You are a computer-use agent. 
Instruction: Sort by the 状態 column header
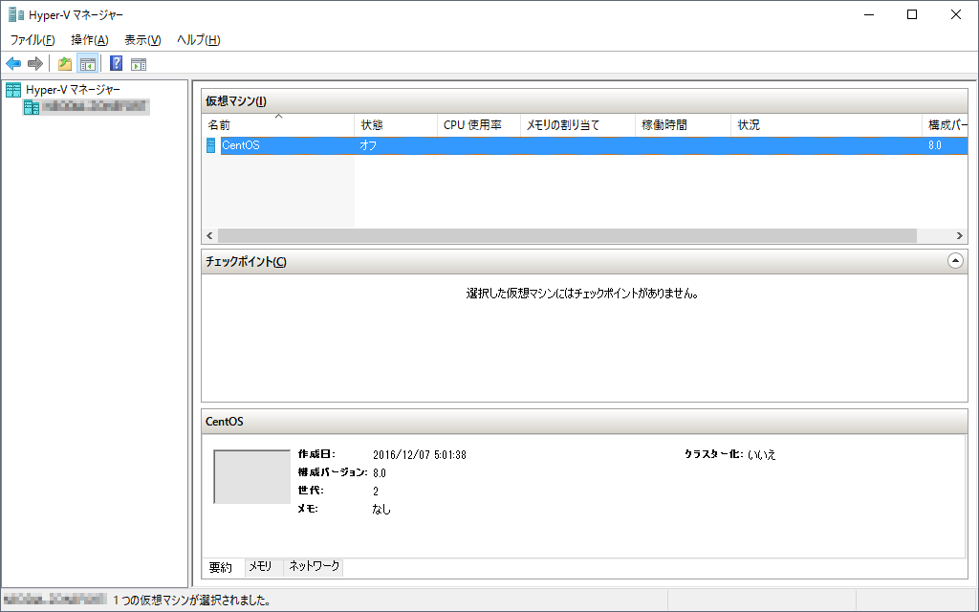pyautogui.click(x=396, y=125)
